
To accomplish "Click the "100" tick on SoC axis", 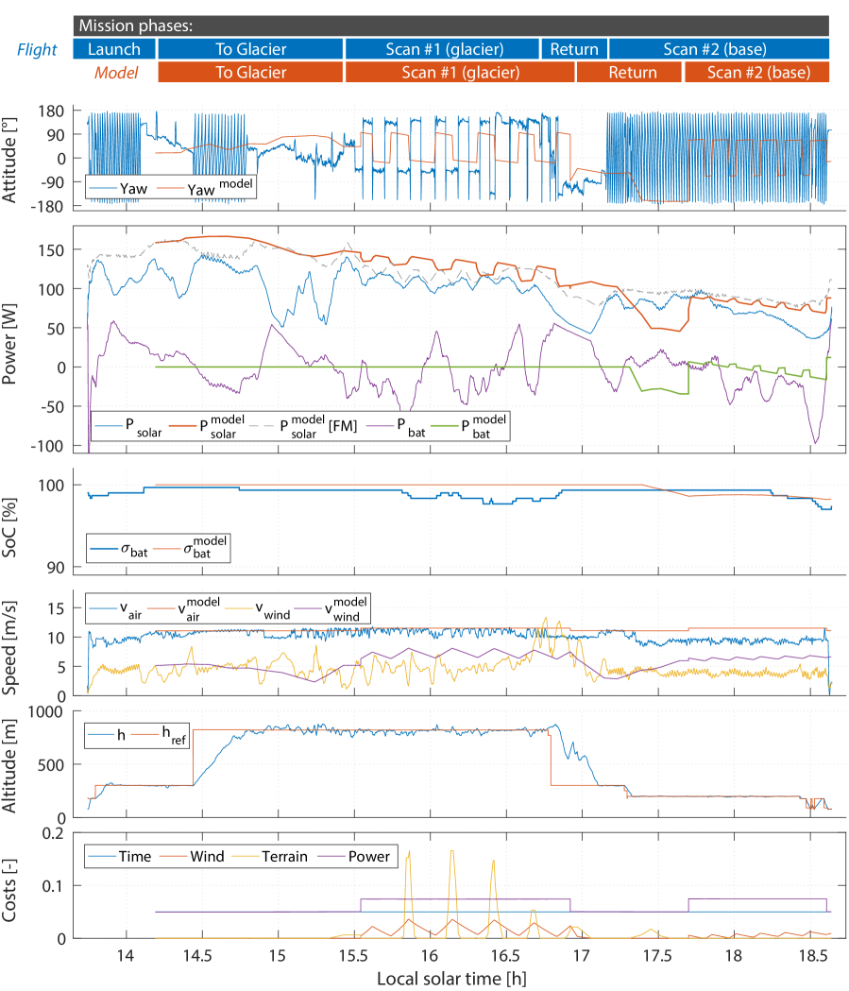I will tap(51, 486).
